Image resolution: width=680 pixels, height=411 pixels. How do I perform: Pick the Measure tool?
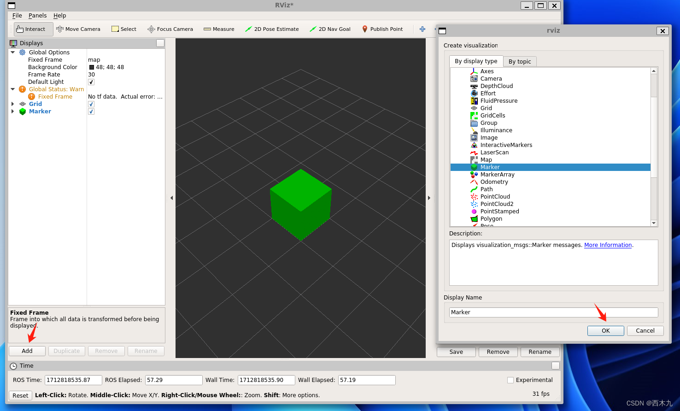tap(219, 29)
